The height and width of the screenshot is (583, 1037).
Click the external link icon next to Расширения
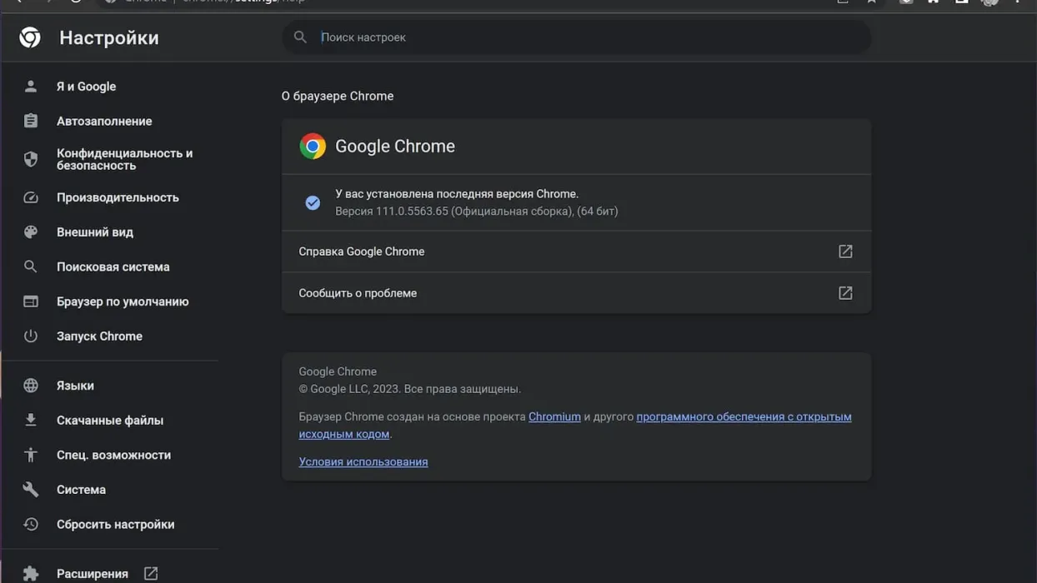(151, 574)
